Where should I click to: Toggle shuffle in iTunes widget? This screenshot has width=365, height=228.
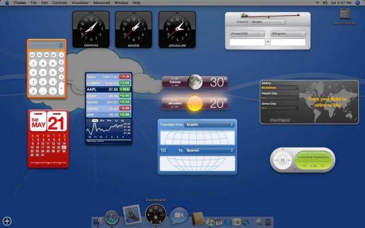point(304,166)
